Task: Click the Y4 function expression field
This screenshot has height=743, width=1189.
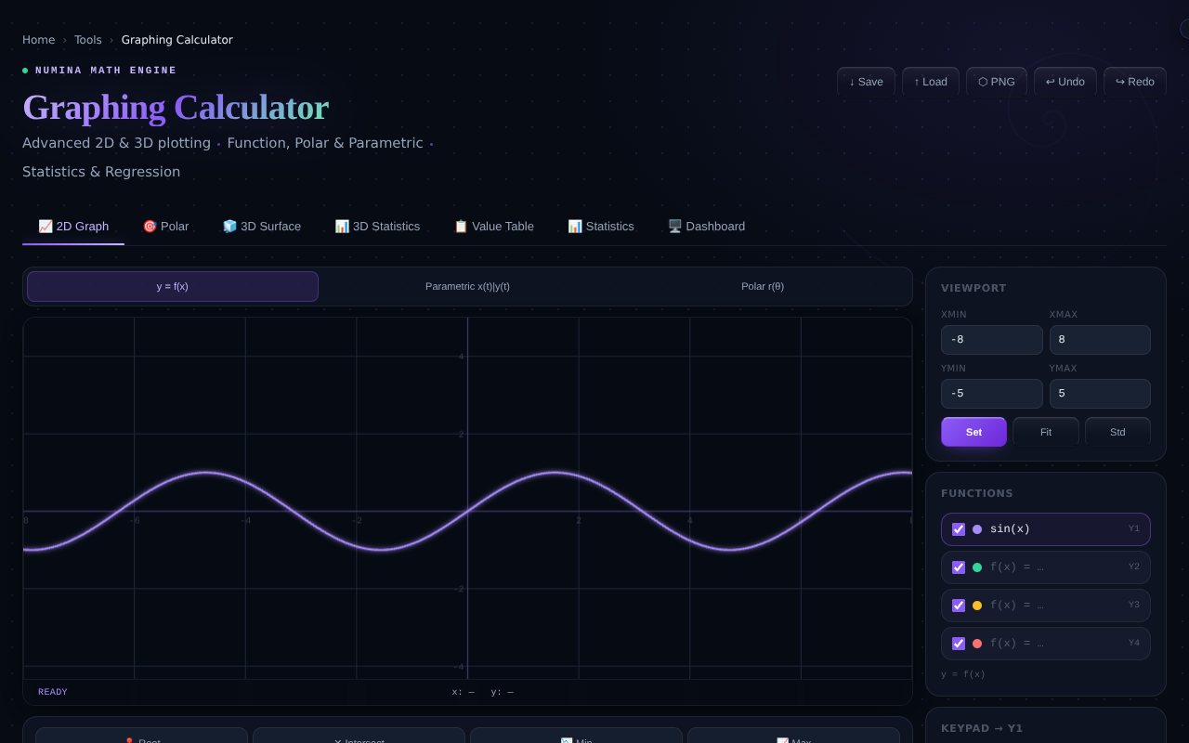Action: 1054,644
